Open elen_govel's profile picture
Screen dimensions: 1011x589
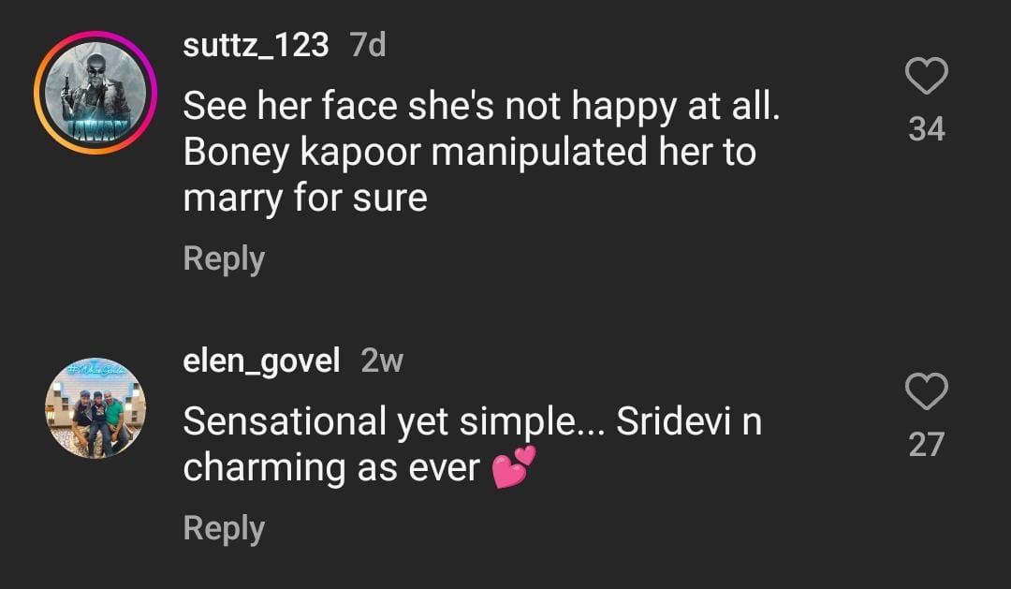(x=95, y=407)
